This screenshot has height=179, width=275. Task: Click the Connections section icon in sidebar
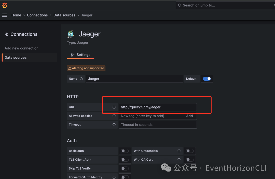point(6,34)
